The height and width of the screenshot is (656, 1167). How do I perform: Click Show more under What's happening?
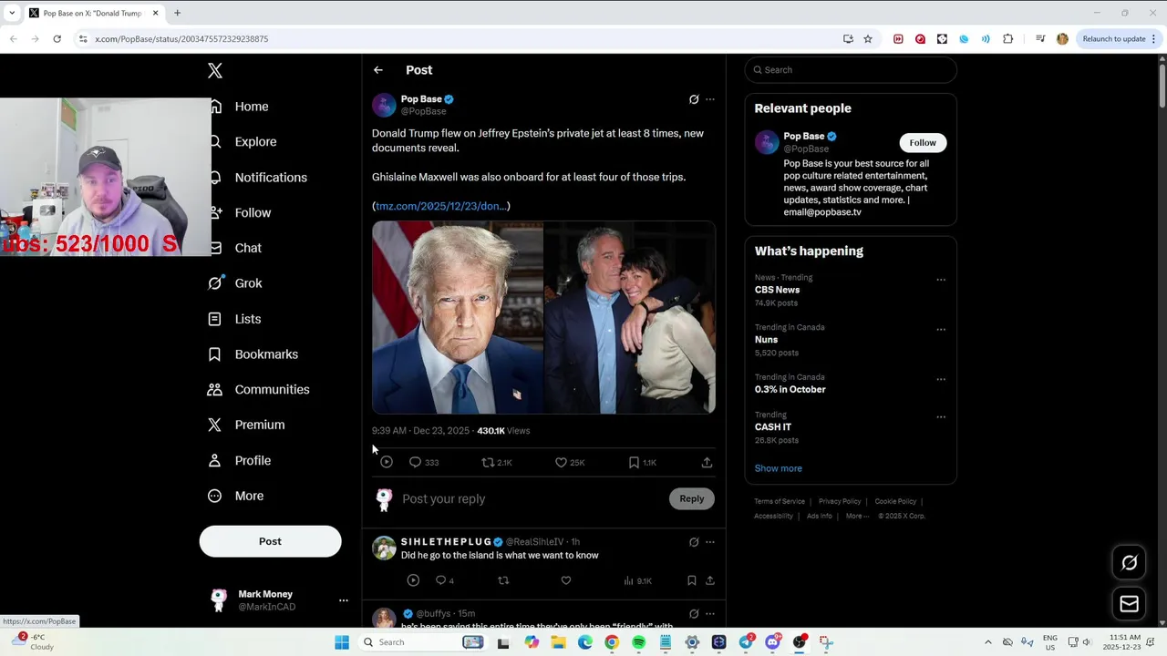click(778, 468)
